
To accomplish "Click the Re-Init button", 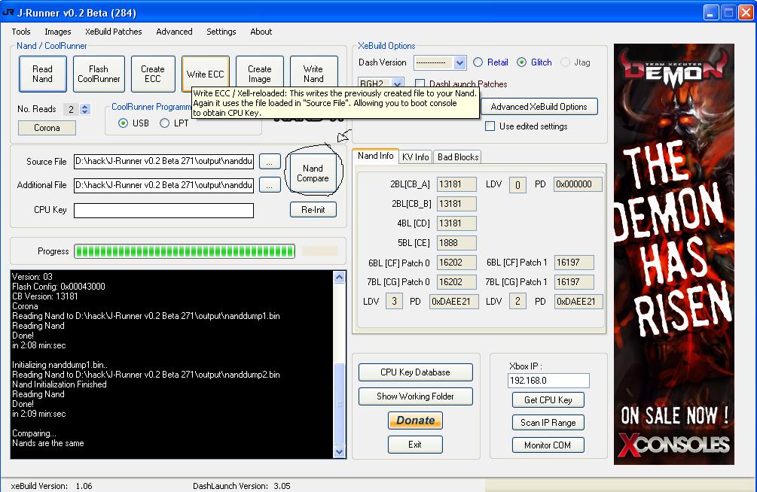I will pyautogui.click(x=313, y=209).
